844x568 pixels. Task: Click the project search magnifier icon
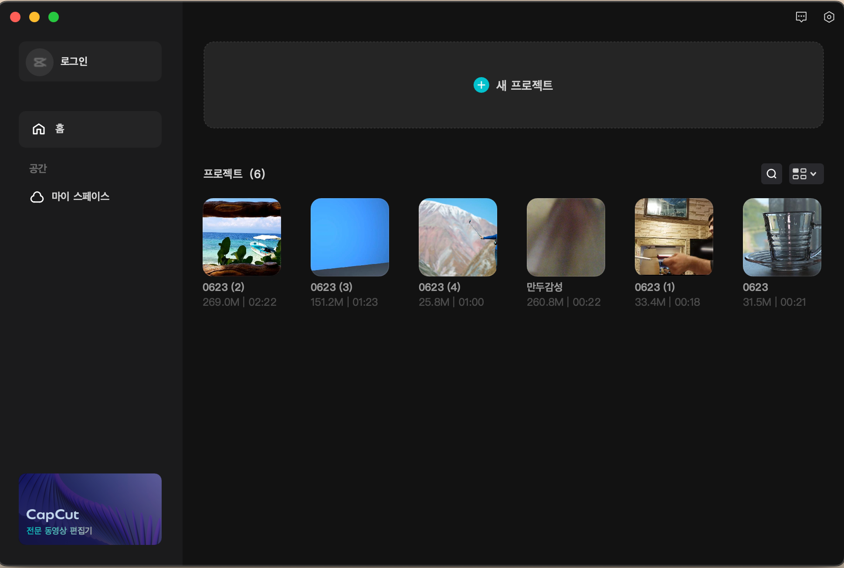771,174
